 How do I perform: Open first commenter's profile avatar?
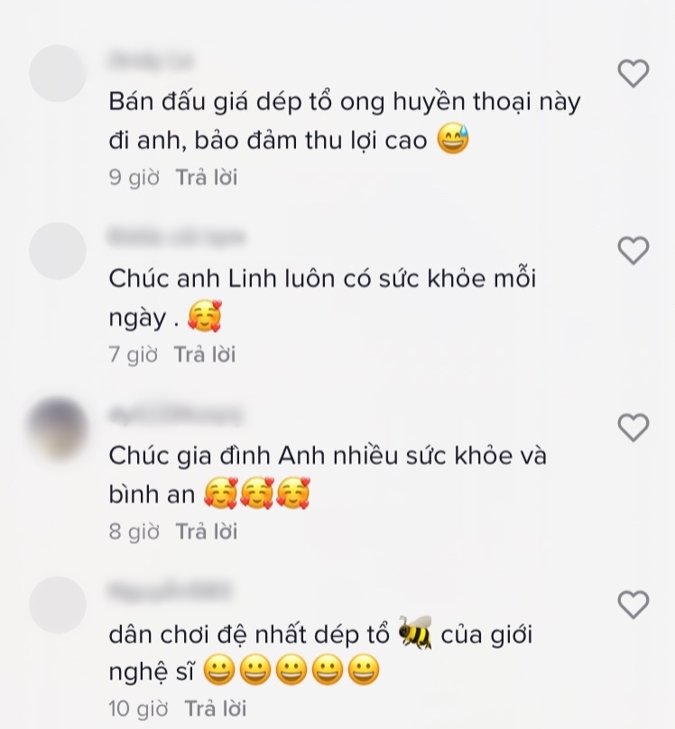pyautogui.click(x=58, y=73)
